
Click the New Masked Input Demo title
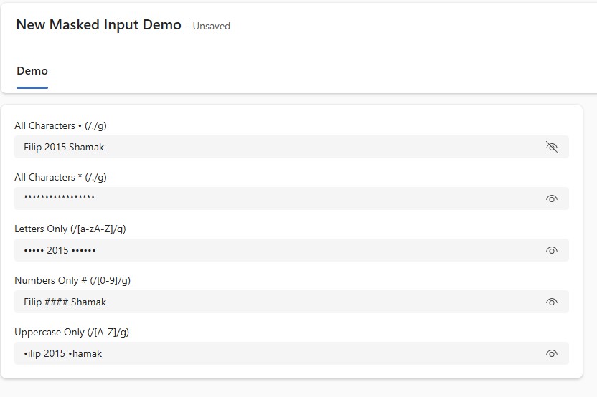coord(98,24)
